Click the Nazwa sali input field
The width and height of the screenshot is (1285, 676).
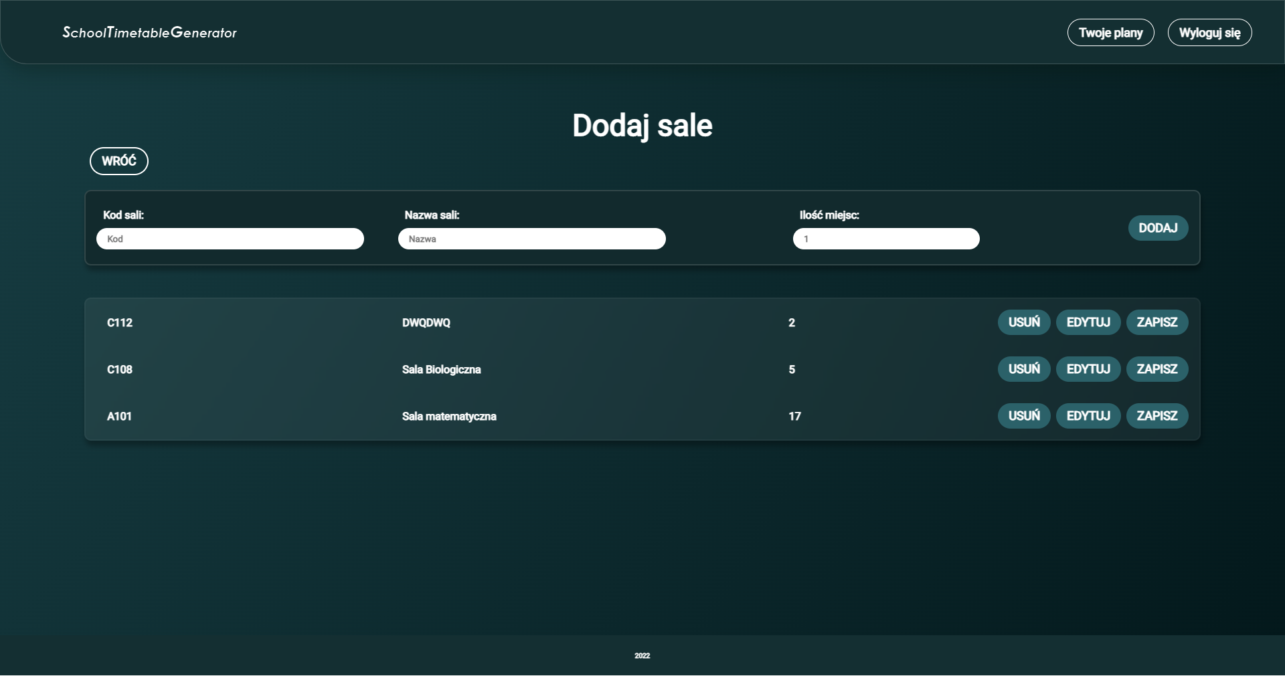coord(532,239)
